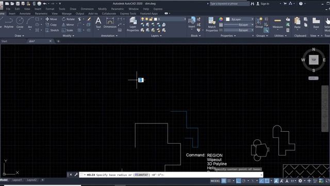Screen dimensions: 330x186
Task: Click the MODEL space button
Action: point(215,181)
